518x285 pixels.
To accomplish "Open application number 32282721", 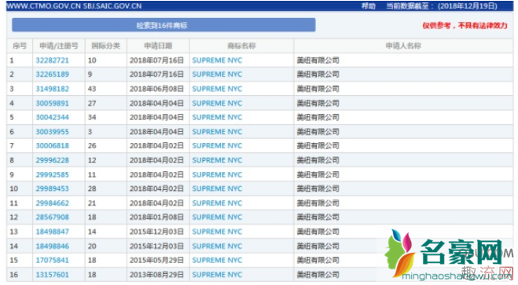I will (x=52, y=60).
